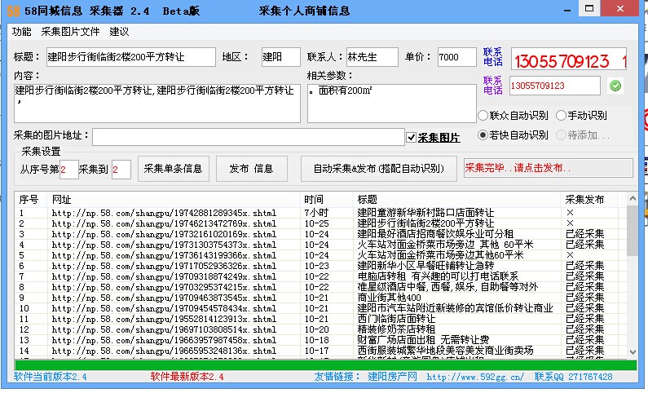
Task: Choose the 手动识别 radio option
Action: click(x=562, y=116)
